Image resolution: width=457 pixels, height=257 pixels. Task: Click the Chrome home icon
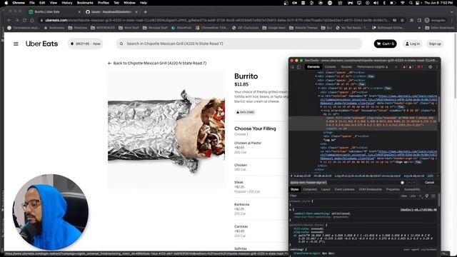pos(32,21)
